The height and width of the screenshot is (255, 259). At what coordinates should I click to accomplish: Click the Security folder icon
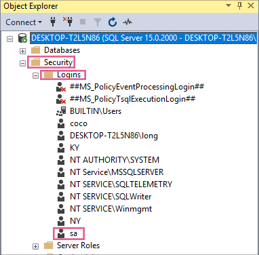click(35, 62)
